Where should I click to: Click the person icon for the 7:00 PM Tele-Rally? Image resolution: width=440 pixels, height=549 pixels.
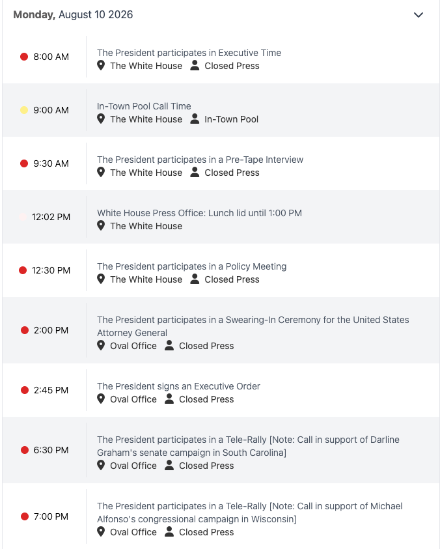(x=169, y=531)
